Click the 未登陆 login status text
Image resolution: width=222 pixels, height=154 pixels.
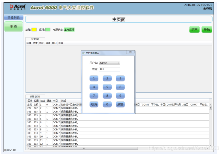[x=207, y=9]
